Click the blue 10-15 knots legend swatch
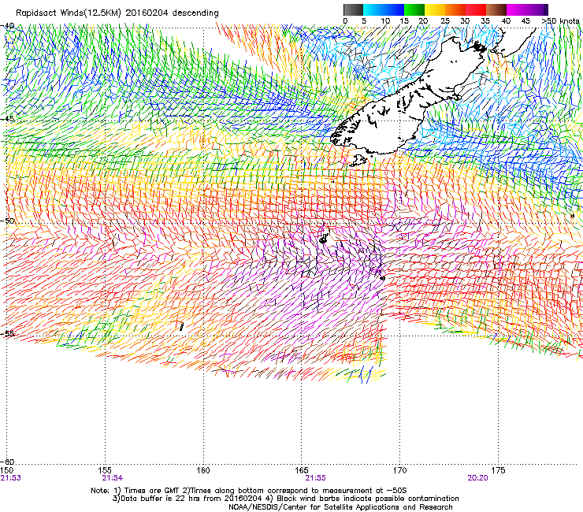The height and width of the screenshot is (512, 583). tap(394, 9)
